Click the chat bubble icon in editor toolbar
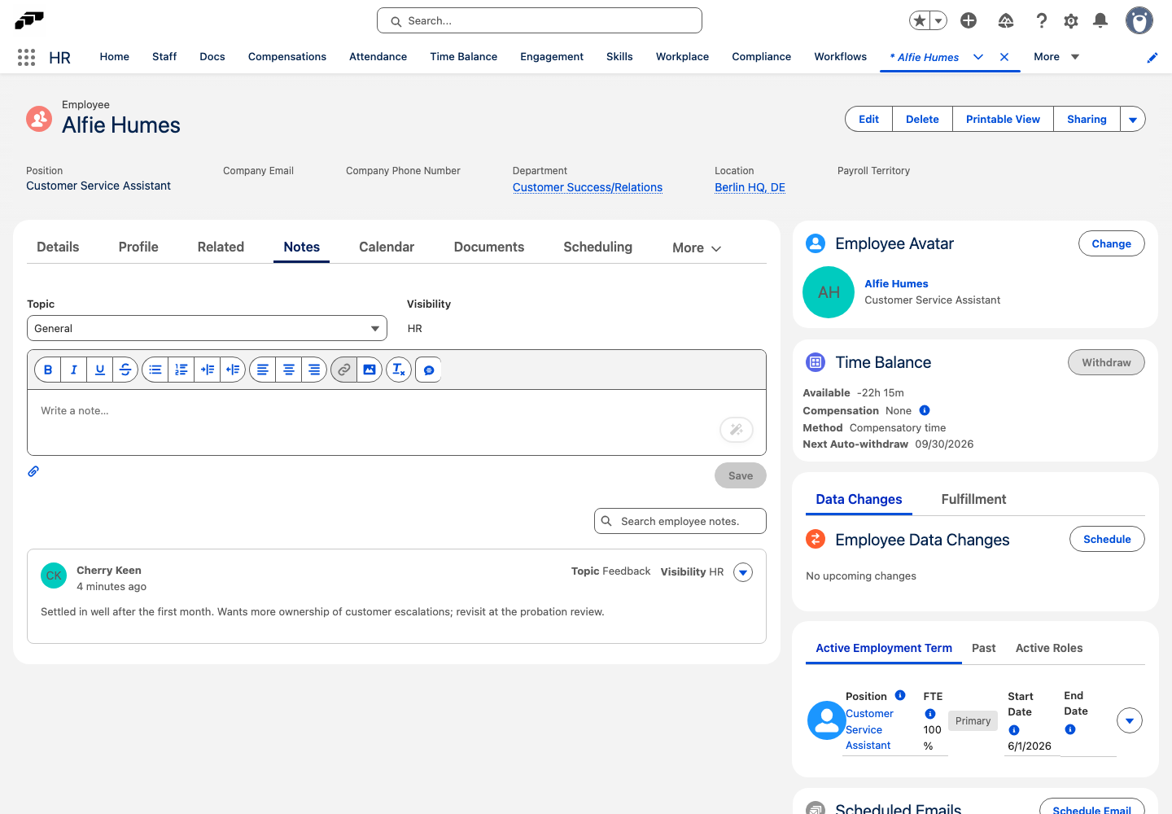Viewport: 1172px width, 814px height. point(429,370)
